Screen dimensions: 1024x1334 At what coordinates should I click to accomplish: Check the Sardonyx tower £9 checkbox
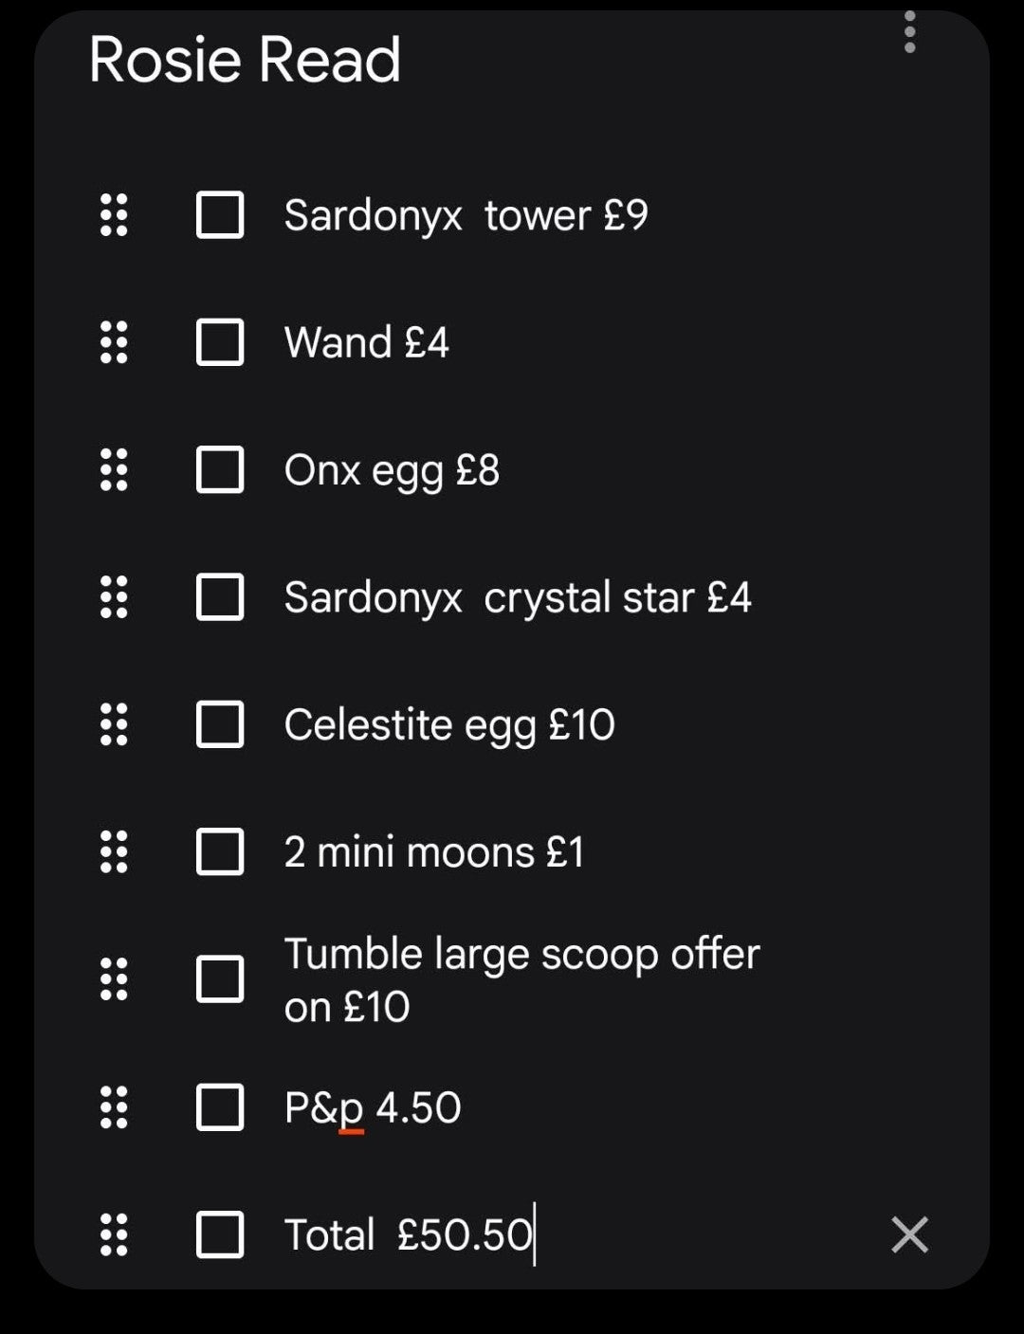point(220,214)
